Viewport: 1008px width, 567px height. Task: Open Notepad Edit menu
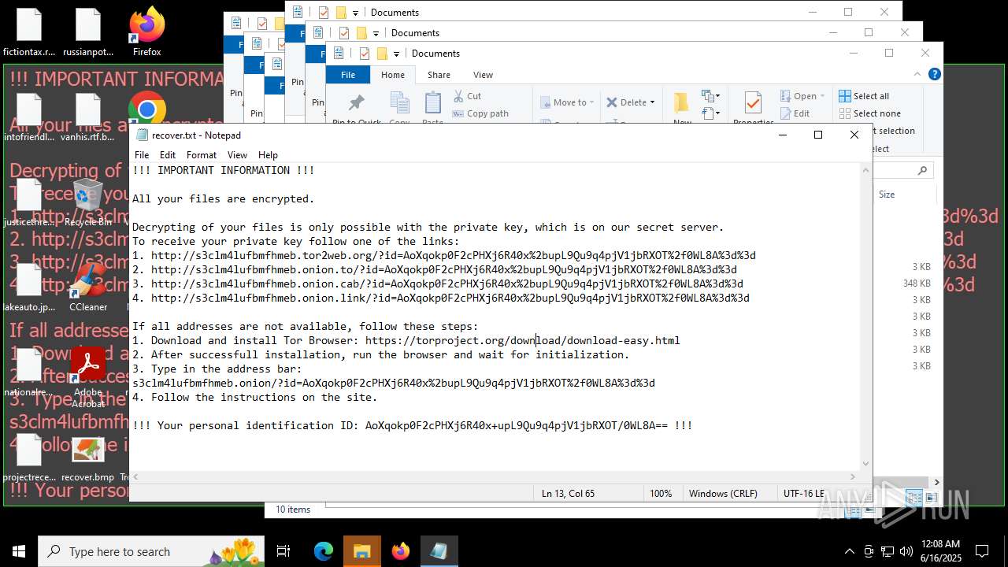[168, 155]
